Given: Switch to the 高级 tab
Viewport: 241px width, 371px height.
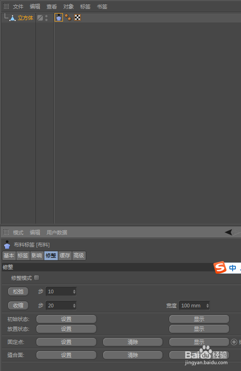Looking at the screenshot, I should tap(79, 255).
